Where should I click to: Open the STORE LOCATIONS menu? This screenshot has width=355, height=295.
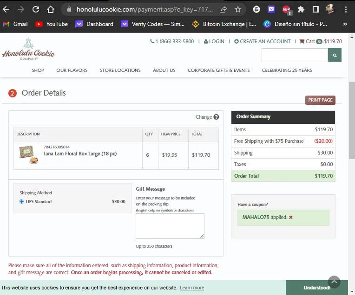120,71
